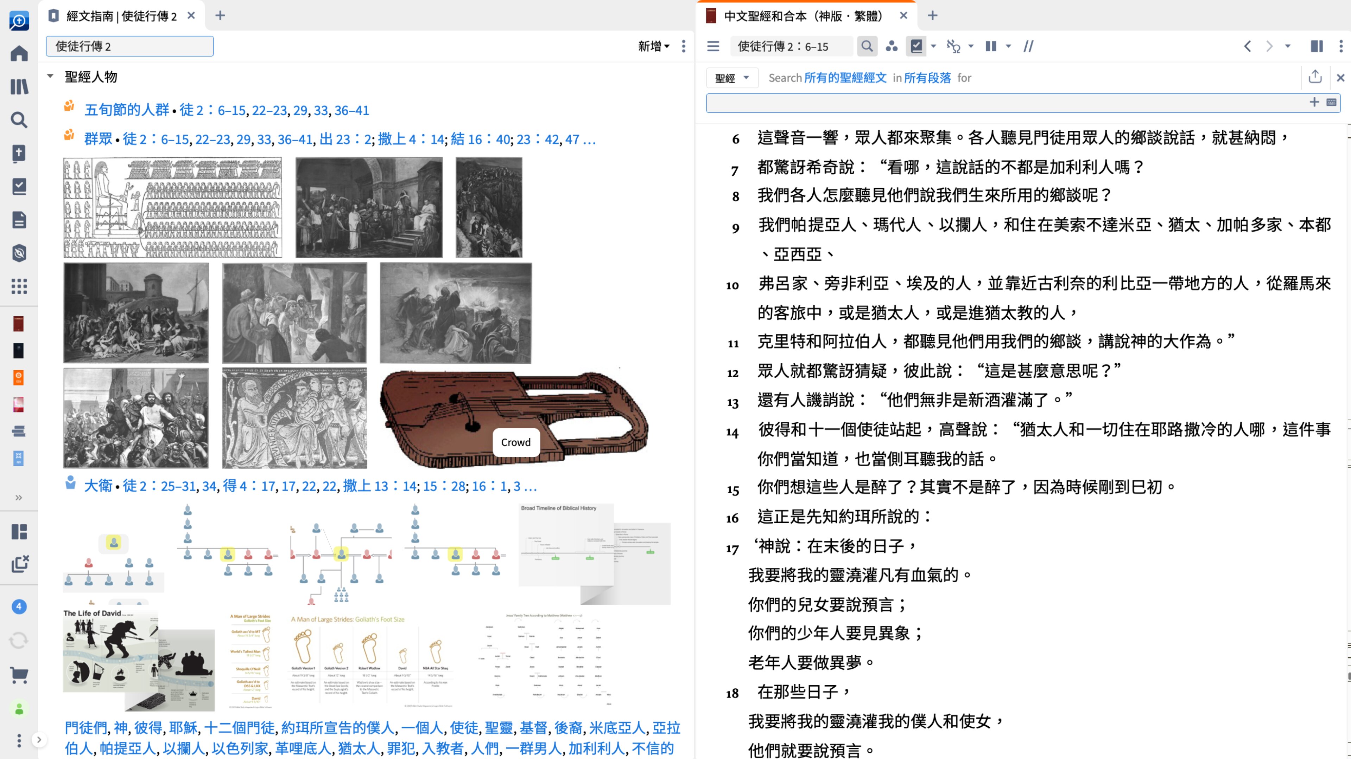Viewport: 1351px width, 759px height.
Task: Open the Bible panel kebab menu
Action: pos(1341,46)
